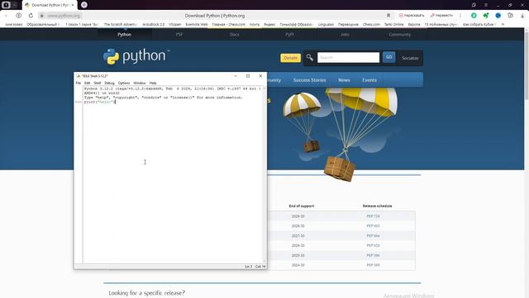
Task: Bookmark this page with the bookmark icon
Action: tap(388, 16)
